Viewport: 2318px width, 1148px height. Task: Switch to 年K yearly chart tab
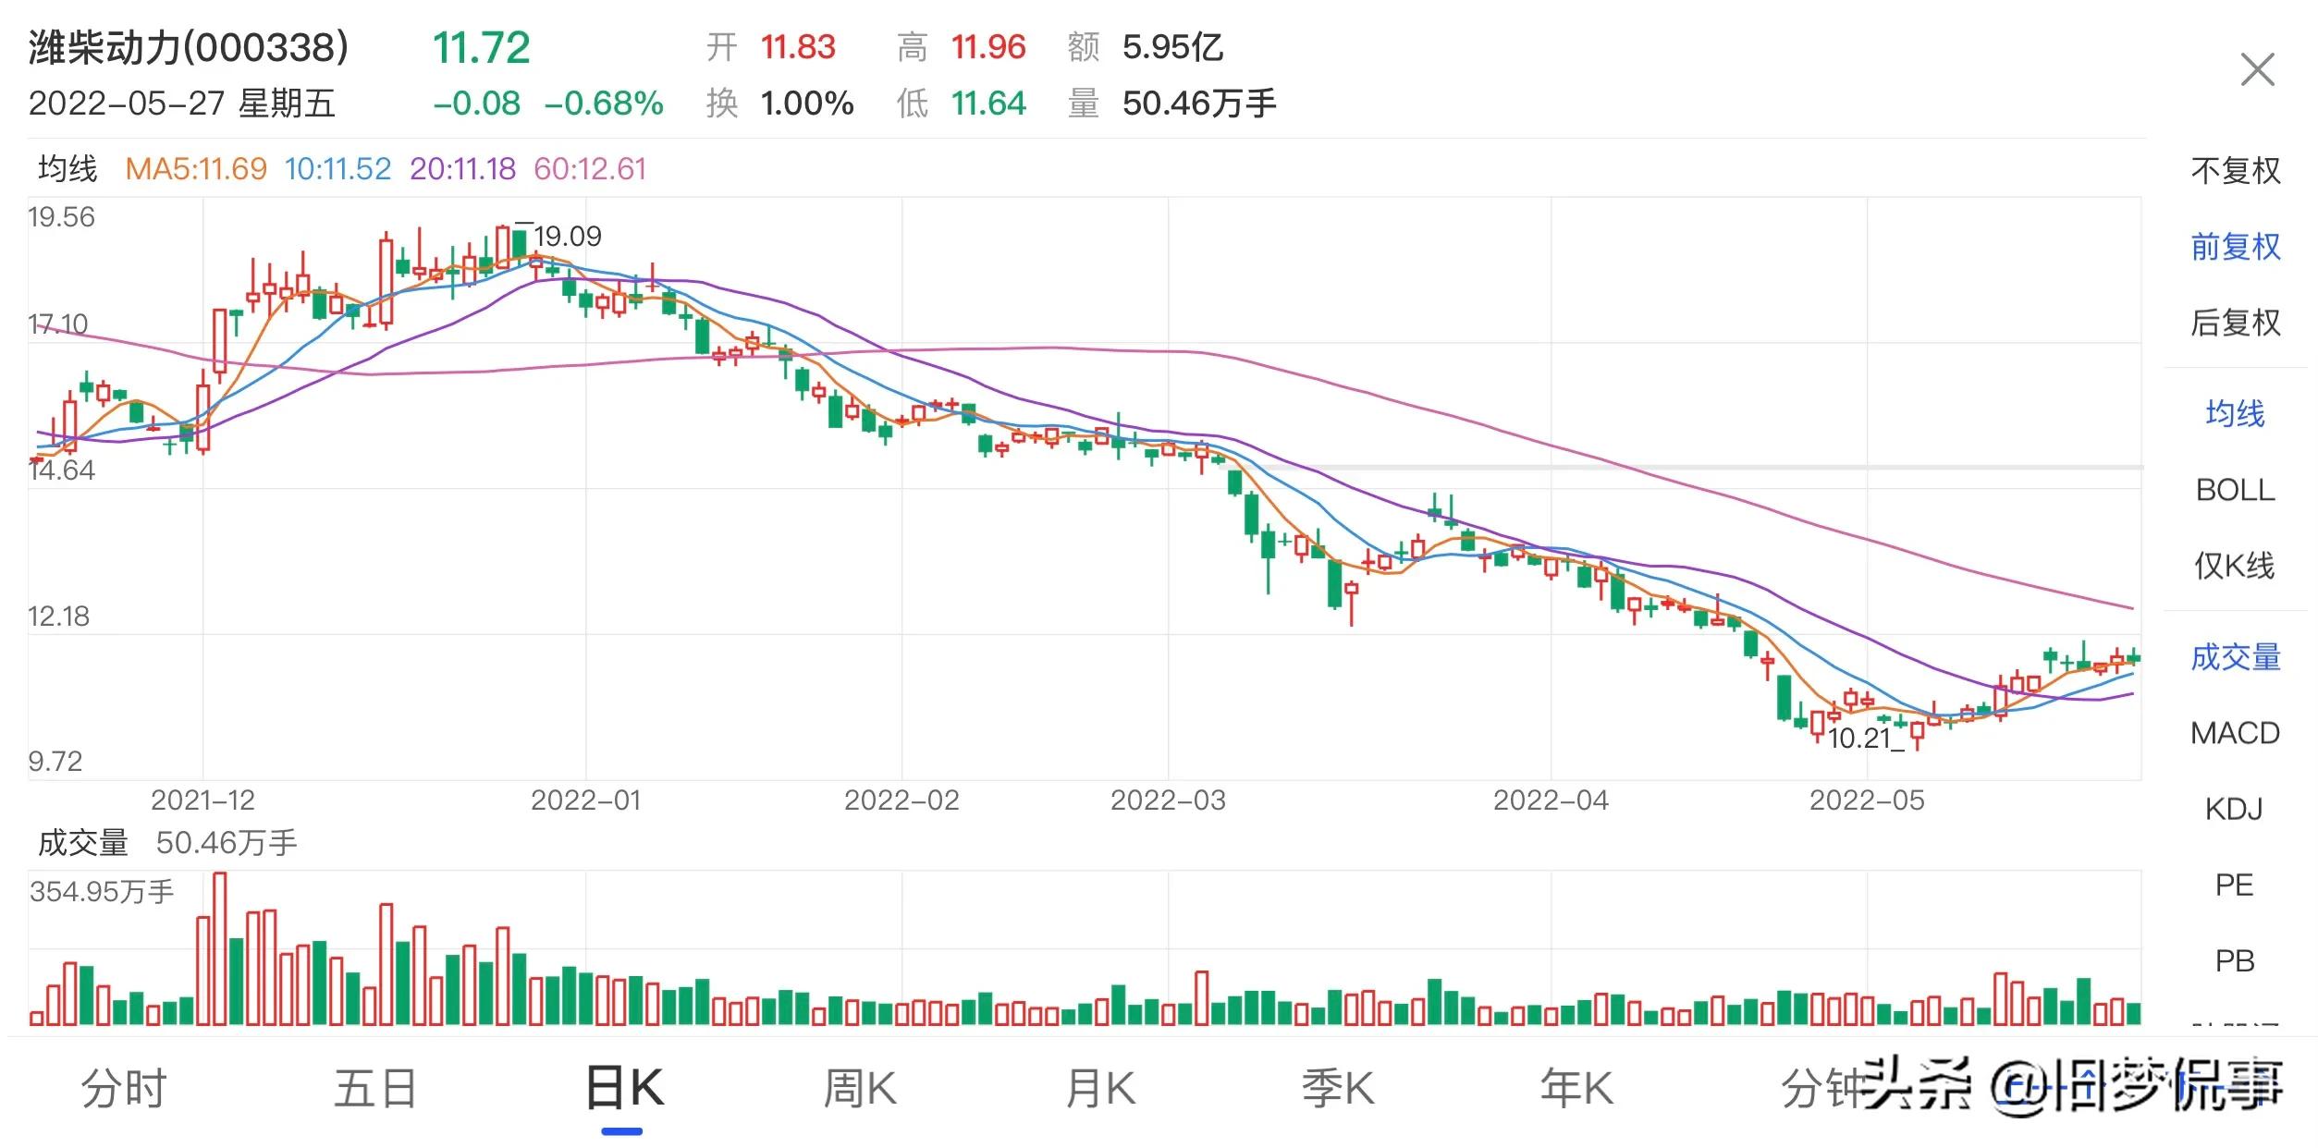coord(1576,1088)
